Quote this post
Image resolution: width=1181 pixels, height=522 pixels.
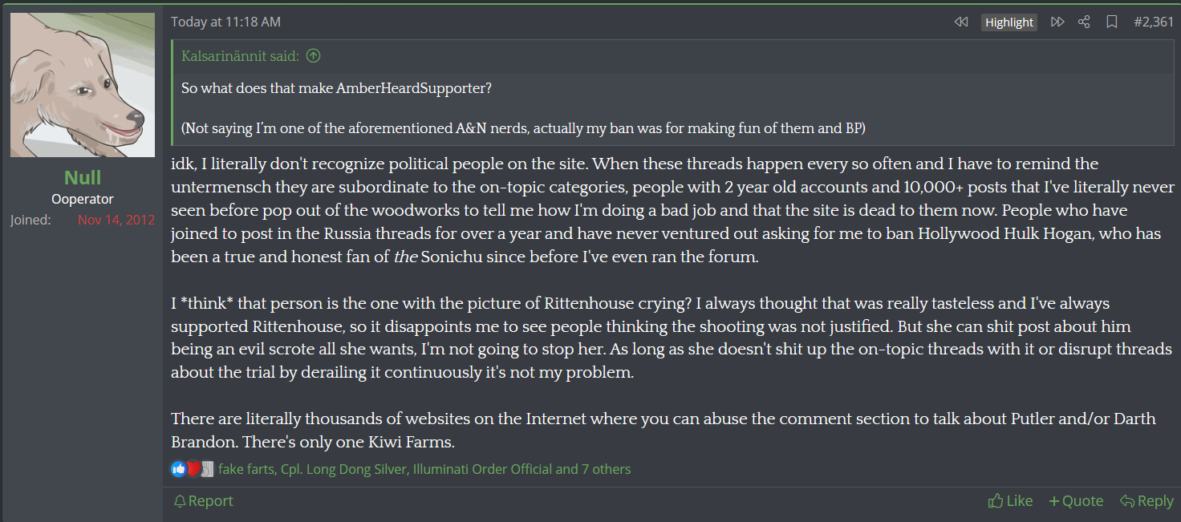1076,501
